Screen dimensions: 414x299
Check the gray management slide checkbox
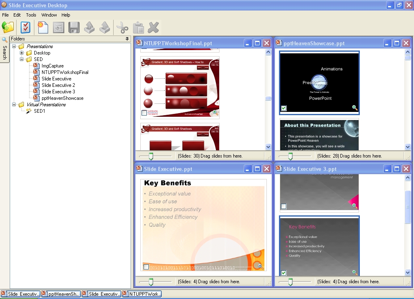284,206
